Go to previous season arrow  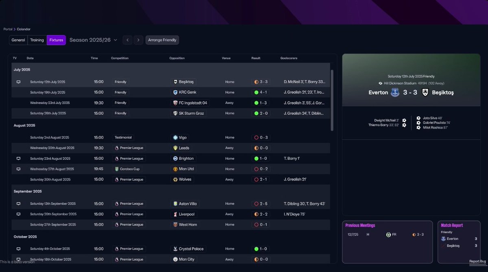point(128,40)
